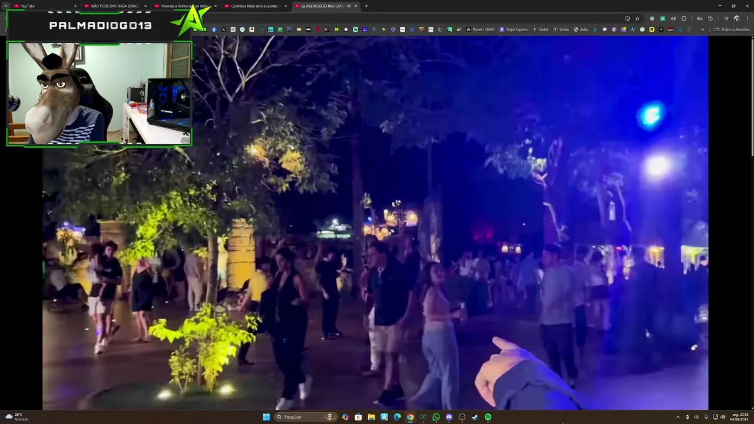
Task: Open Microsoft Edge from the taskbar
Action: pos(397,417)
